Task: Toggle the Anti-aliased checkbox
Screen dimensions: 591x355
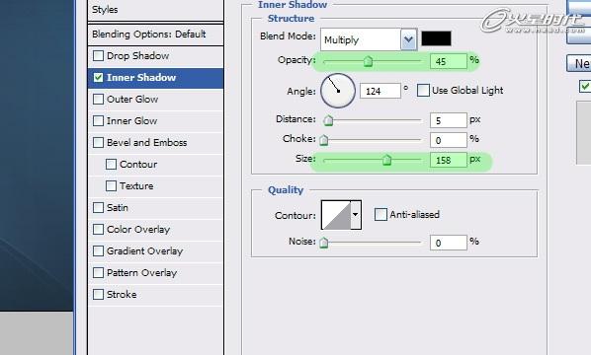Action: pos(380,215)
